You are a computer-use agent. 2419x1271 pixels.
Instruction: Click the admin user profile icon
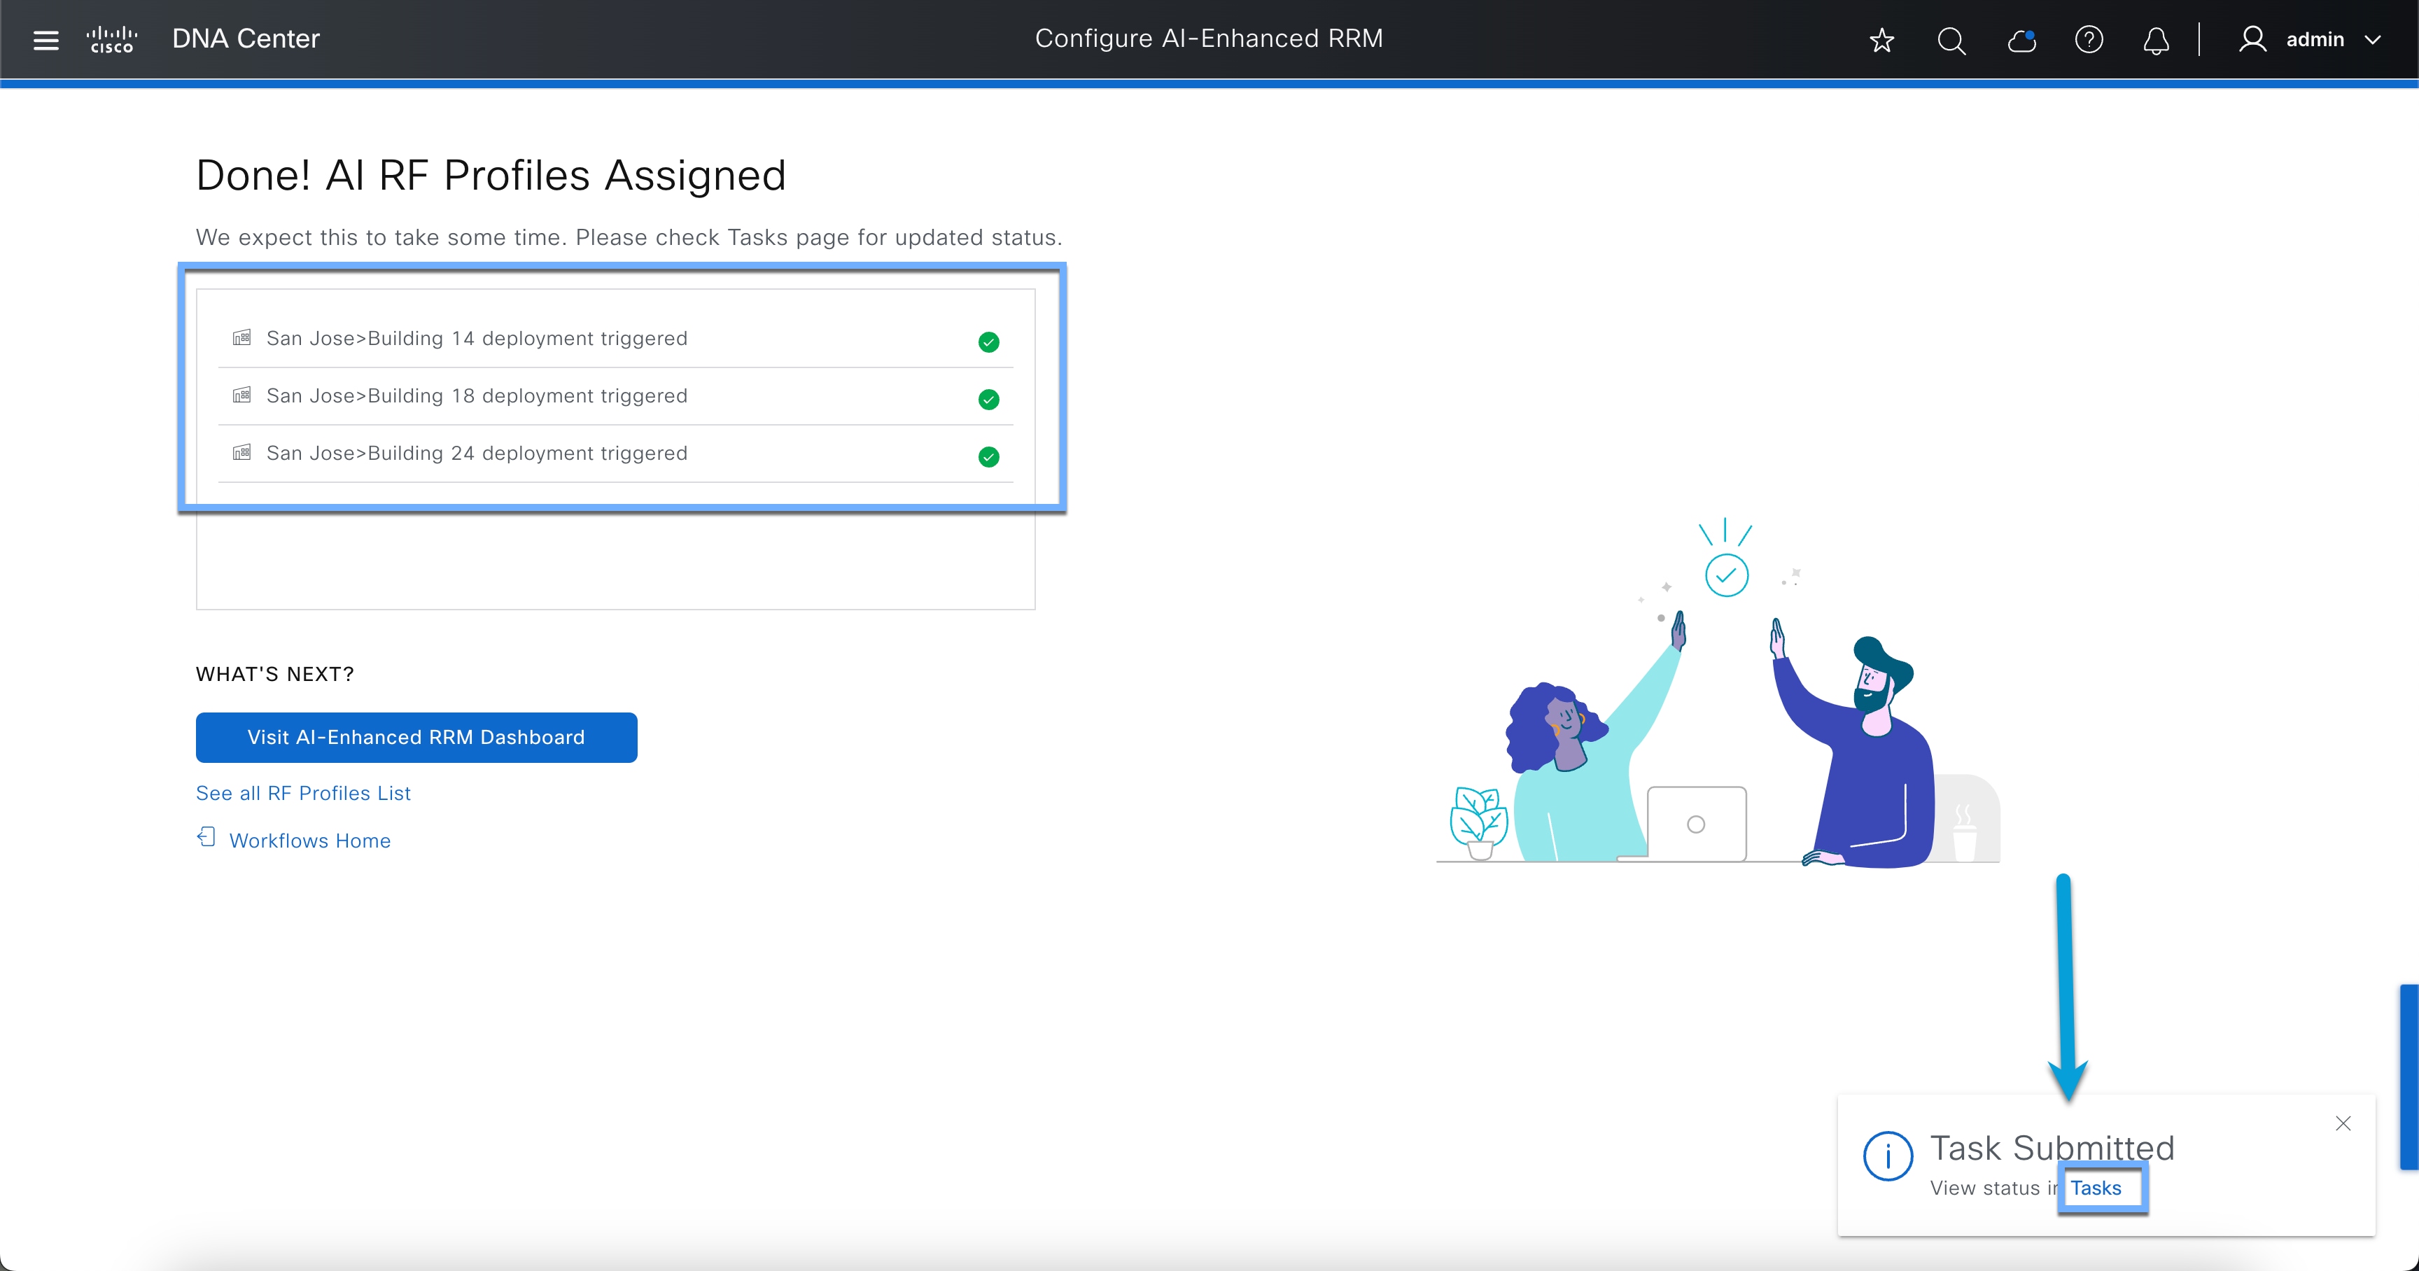[2253, 38]
